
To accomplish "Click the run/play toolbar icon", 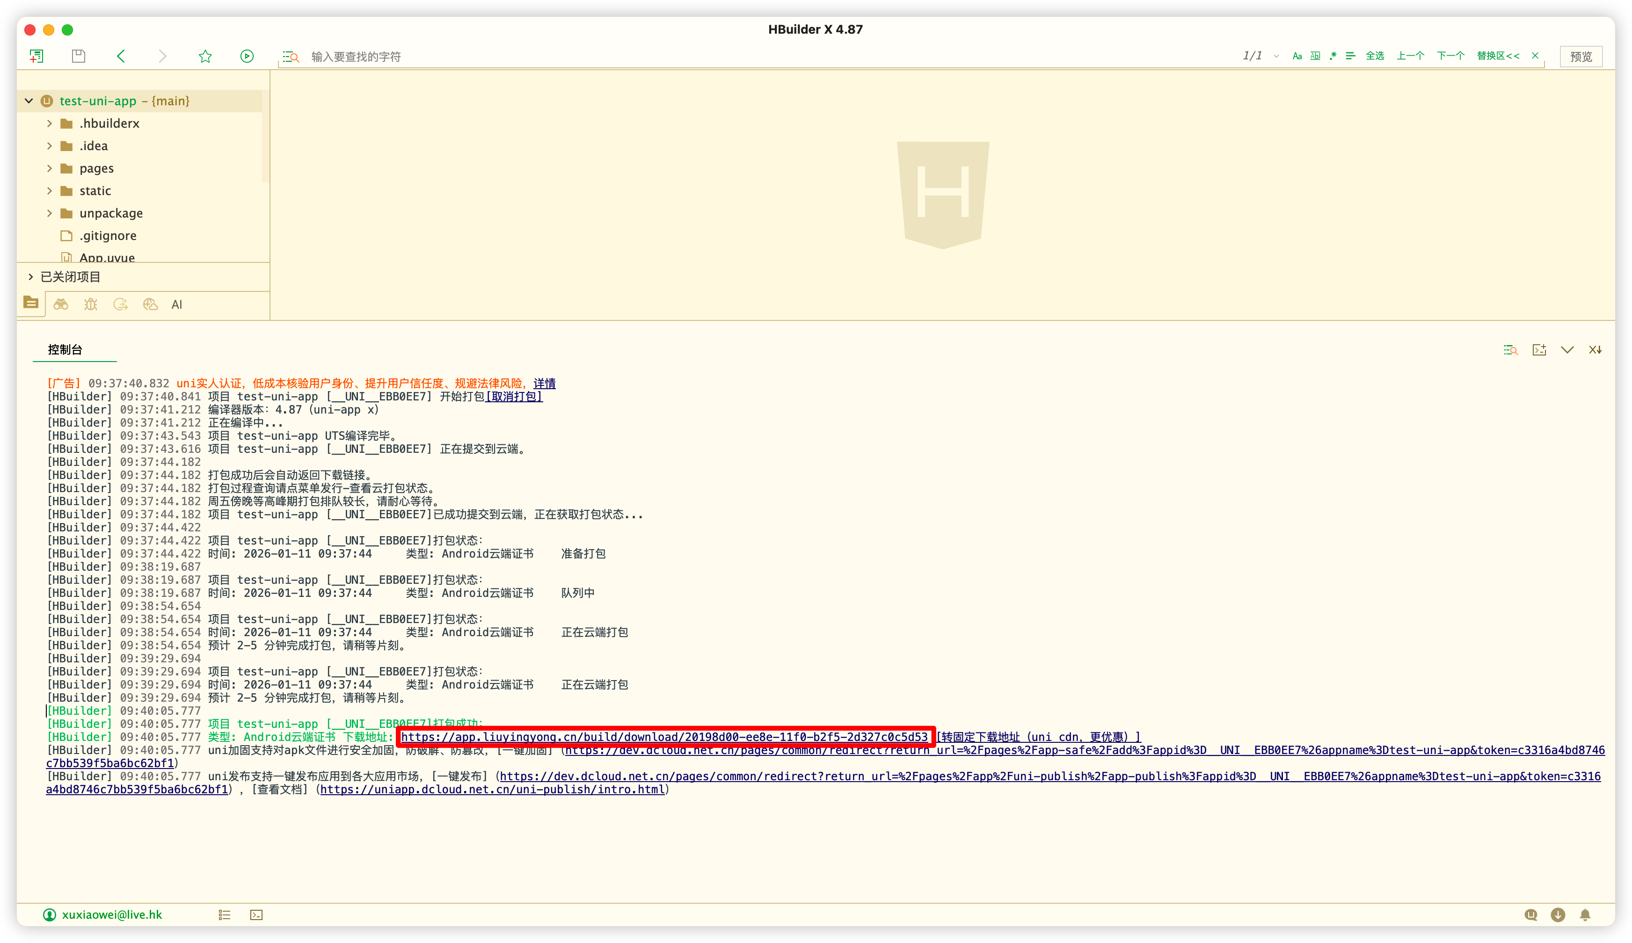I will click(247, 56).
